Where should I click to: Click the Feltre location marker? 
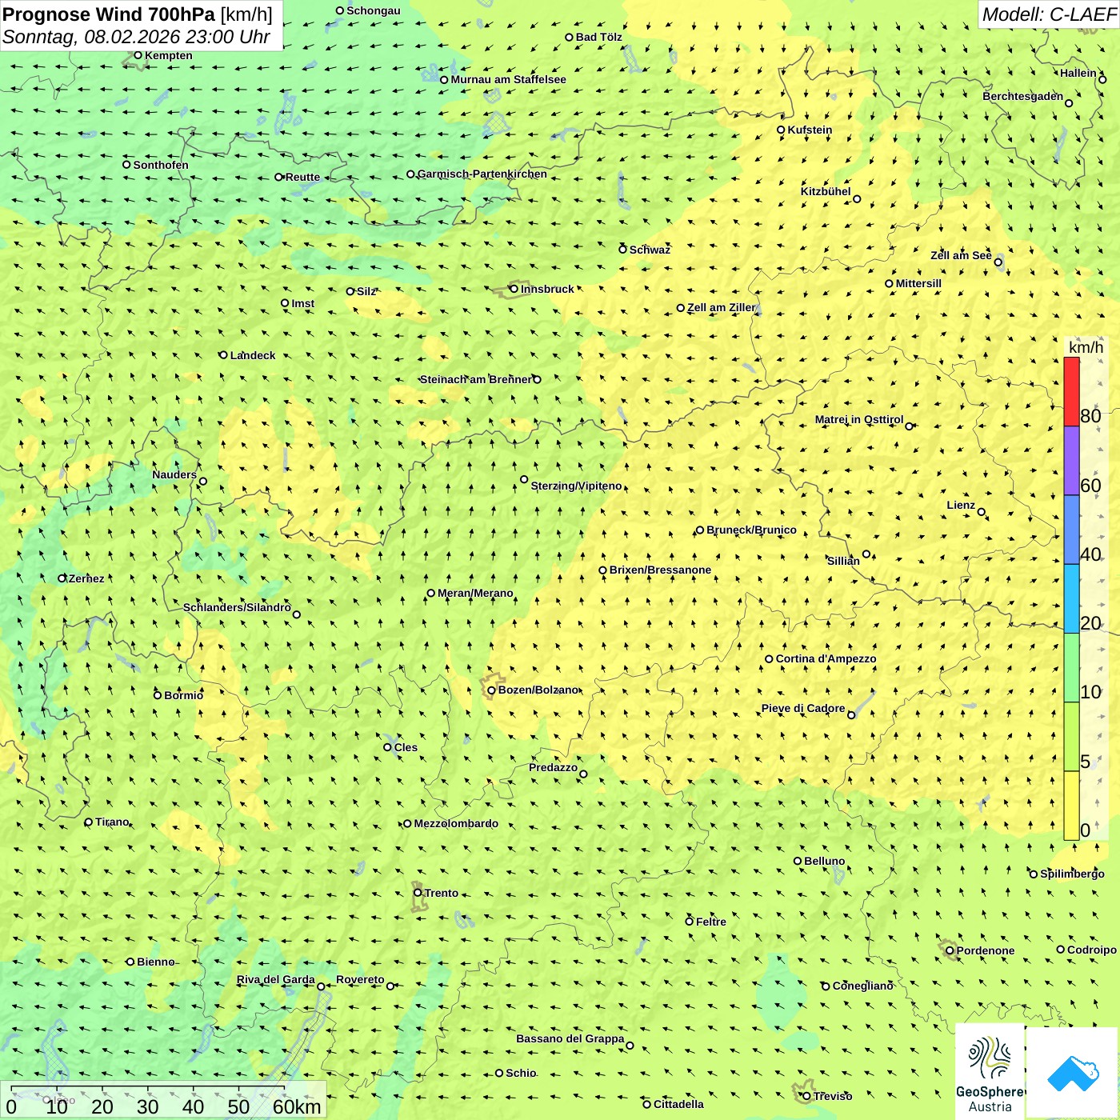pyautogui.click(x=689, y=921)
